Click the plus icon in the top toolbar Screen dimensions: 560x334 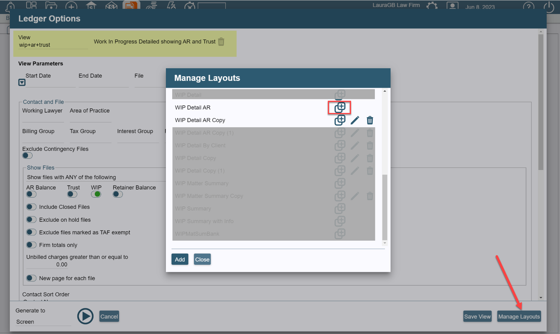point(71,5)
